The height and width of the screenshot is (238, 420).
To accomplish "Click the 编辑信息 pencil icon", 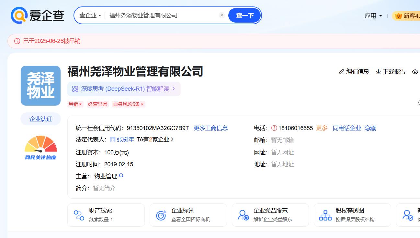I will click(341, 72).
